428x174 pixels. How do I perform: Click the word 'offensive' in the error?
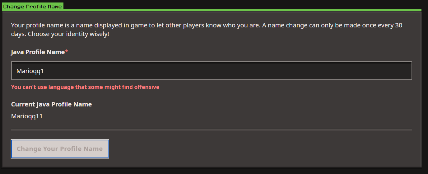[147, 87]
